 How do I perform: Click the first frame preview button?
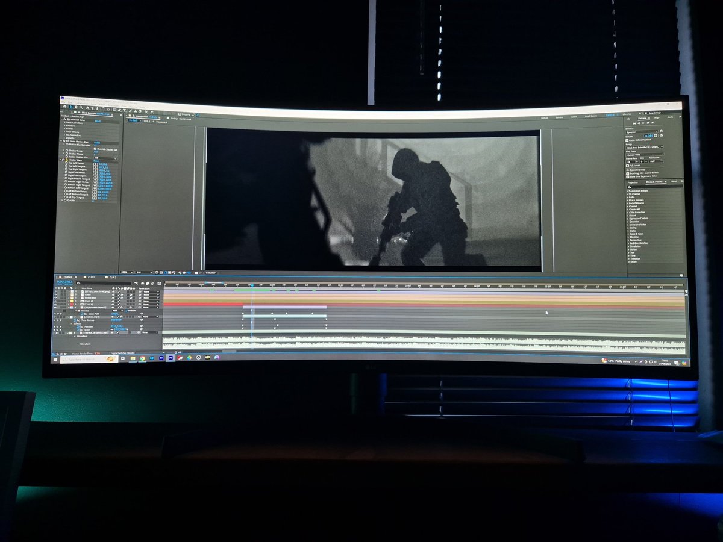click(x=634, y=123)
